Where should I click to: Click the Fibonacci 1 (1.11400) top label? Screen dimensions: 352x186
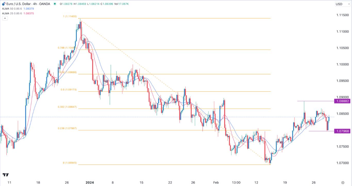(x=70, y=16)
